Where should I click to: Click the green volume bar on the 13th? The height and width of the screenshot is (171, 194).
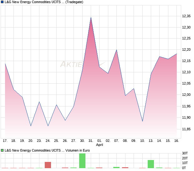tap(151, 164)
